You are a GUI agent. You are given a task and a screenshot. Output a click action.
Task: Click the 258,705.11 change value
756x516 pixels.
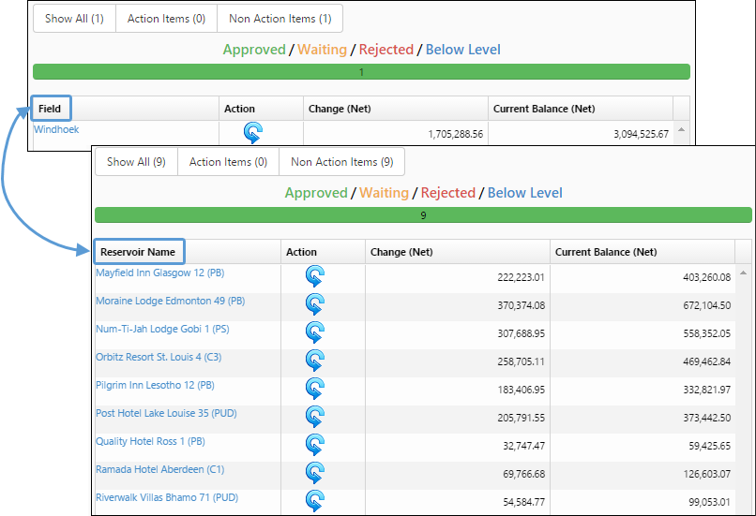[522, 362]
